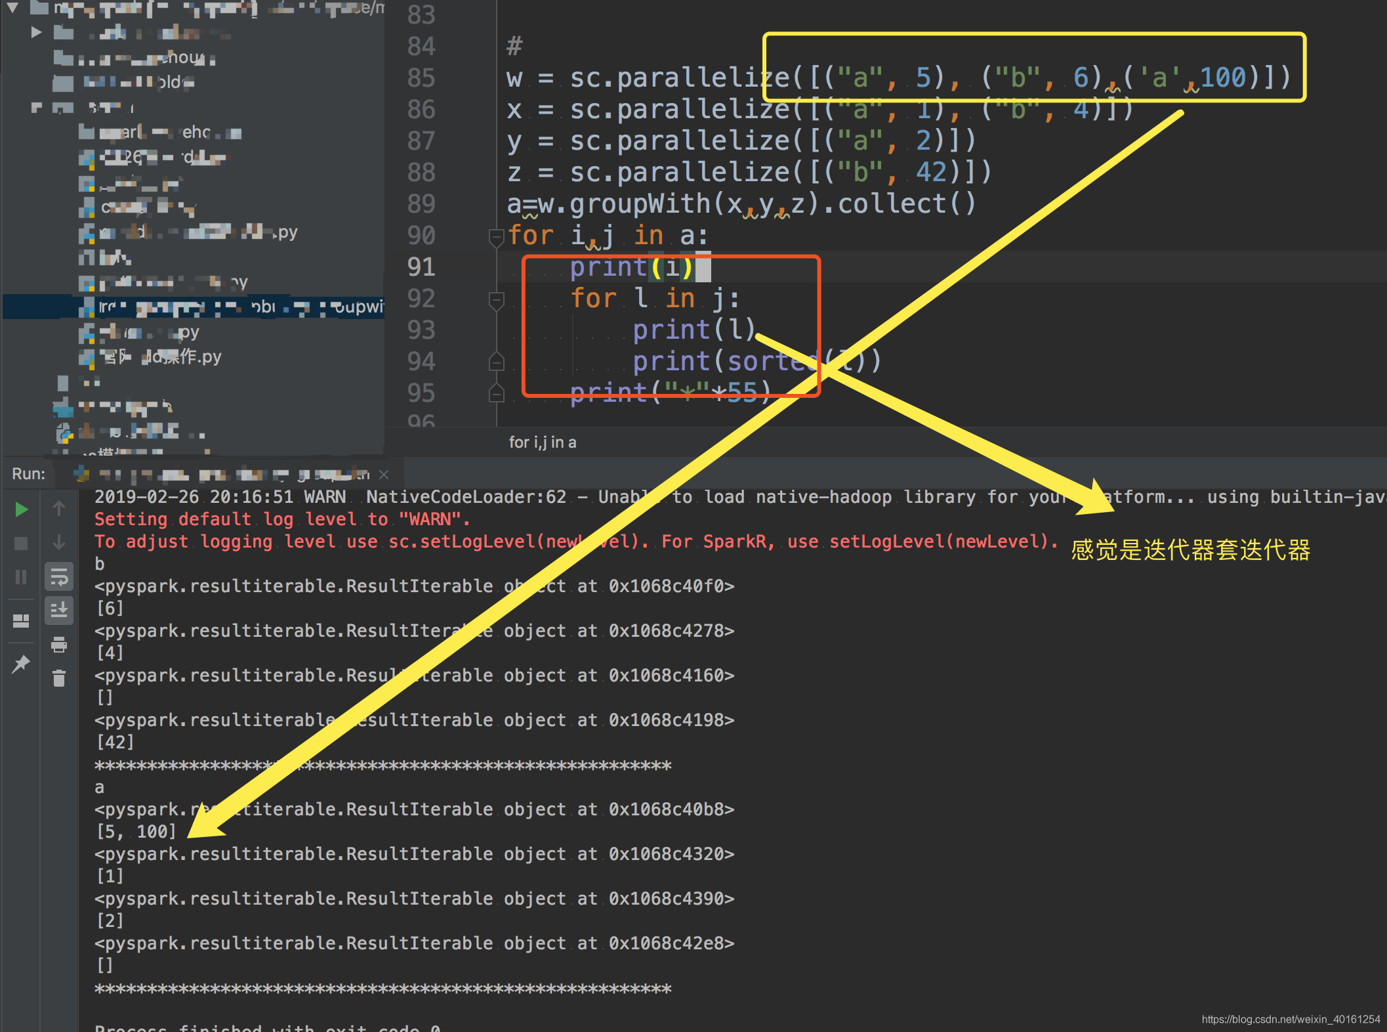Expand the first collapsed folder arrow

coord(37,32)
